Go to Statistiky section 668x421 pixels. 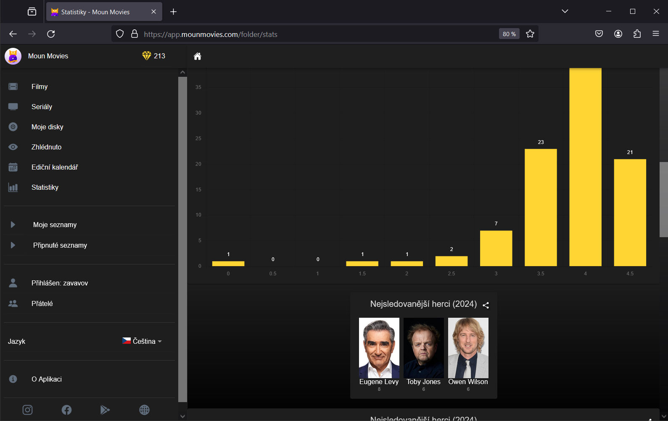(x=45, y=187)
